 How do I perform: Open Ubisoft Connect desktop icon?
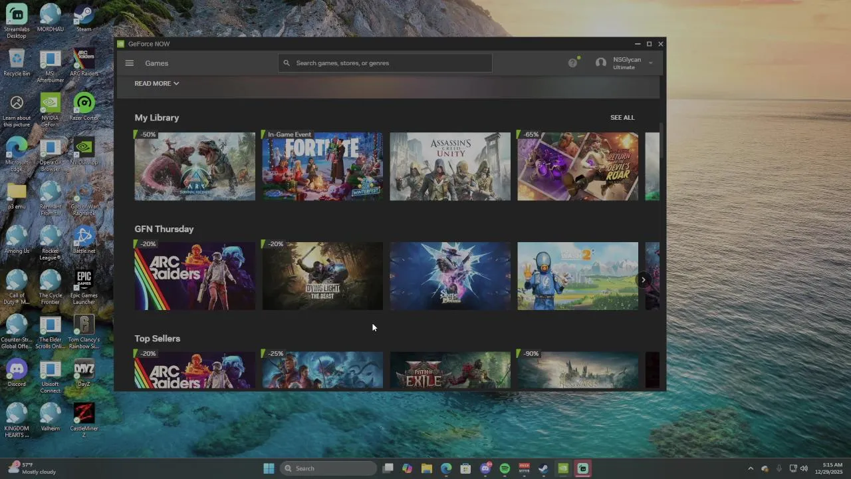(51, 377)
